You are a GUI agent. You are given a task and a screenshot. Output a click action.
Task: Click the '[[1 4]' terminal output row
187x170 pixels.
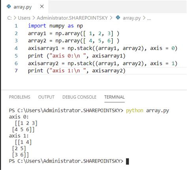click(x=23, y=142)
